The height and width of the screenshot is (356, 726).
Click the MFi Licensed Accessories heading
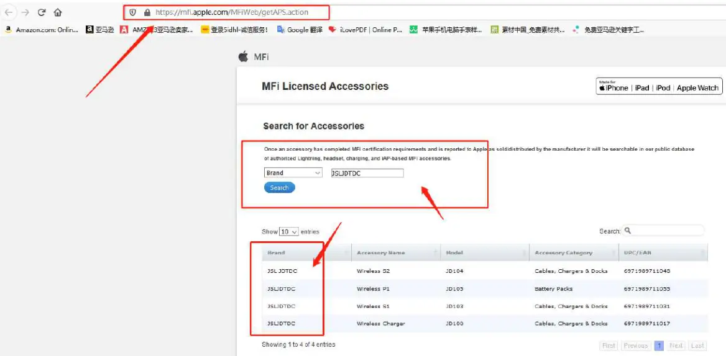[x=325, y=86]
